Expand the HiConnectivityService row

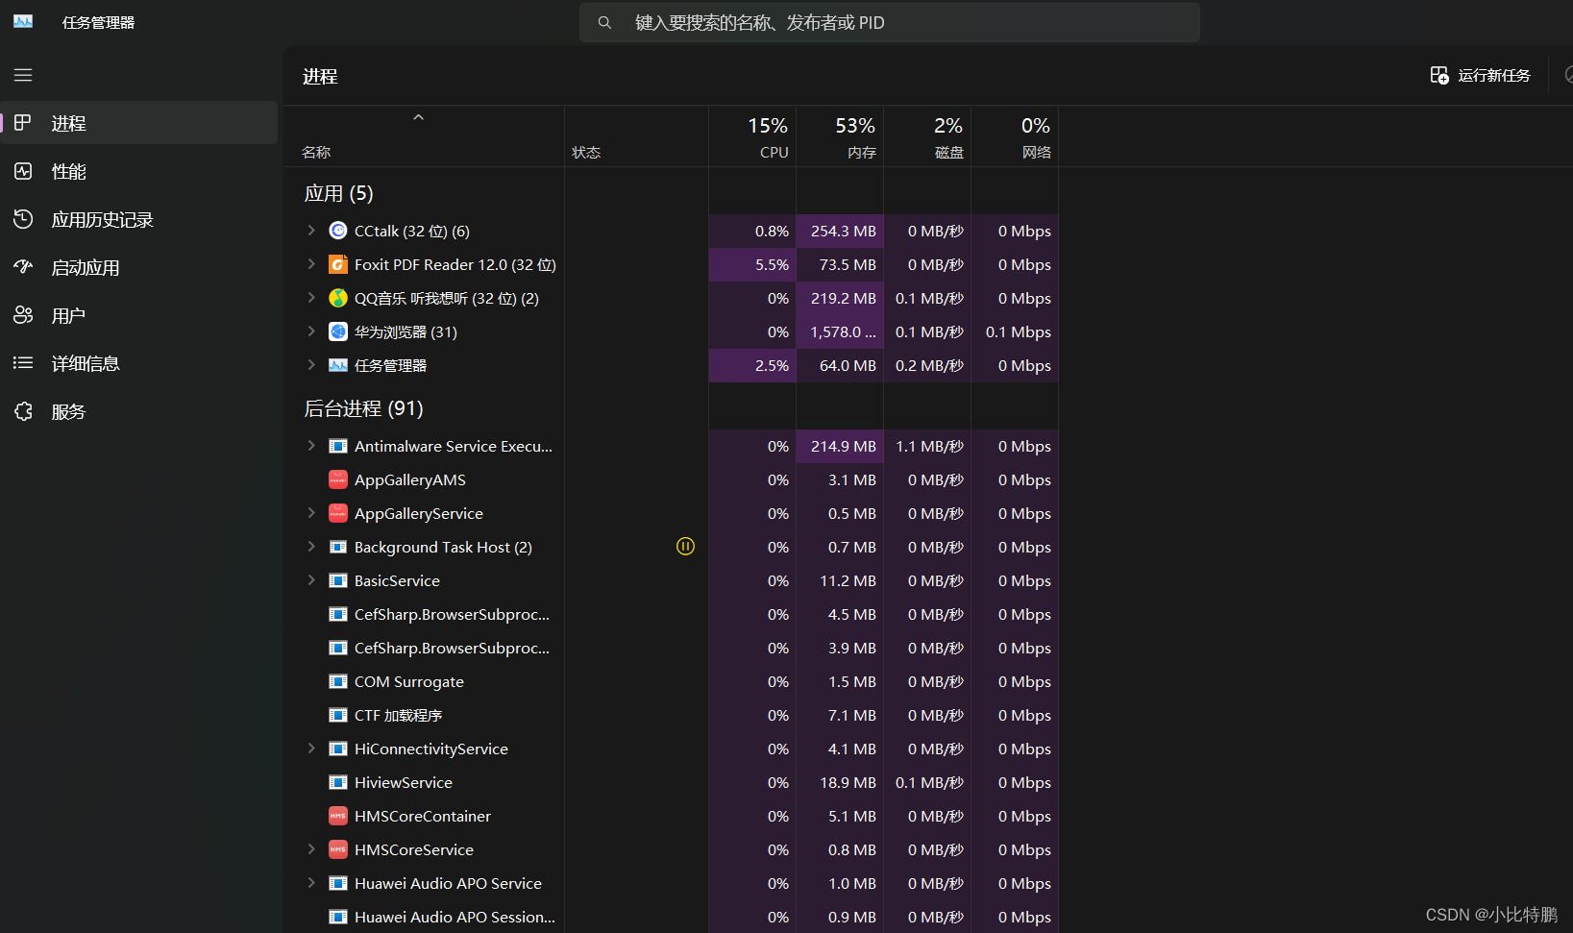tap(311, 749)
